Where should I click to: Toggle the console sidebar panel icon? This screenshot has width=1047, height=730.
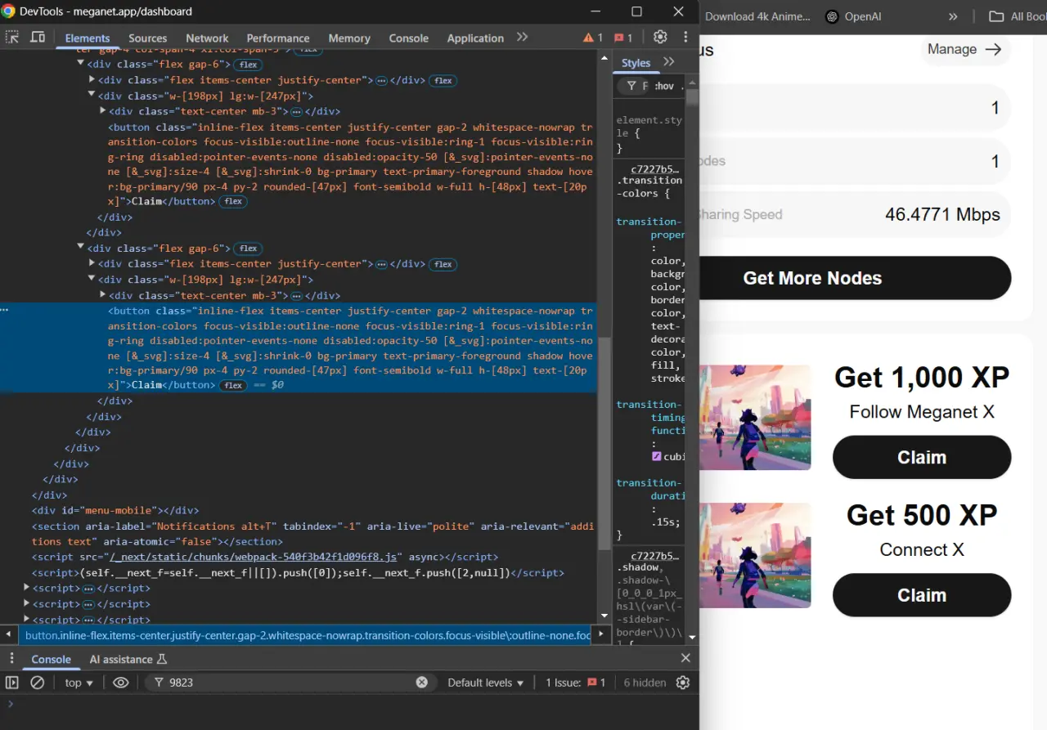pos(12,683)
